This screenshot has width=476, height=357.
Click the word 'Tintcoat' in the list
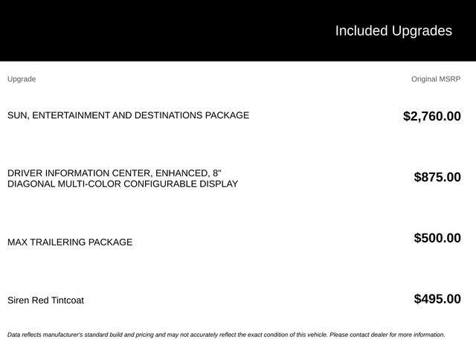68,300
